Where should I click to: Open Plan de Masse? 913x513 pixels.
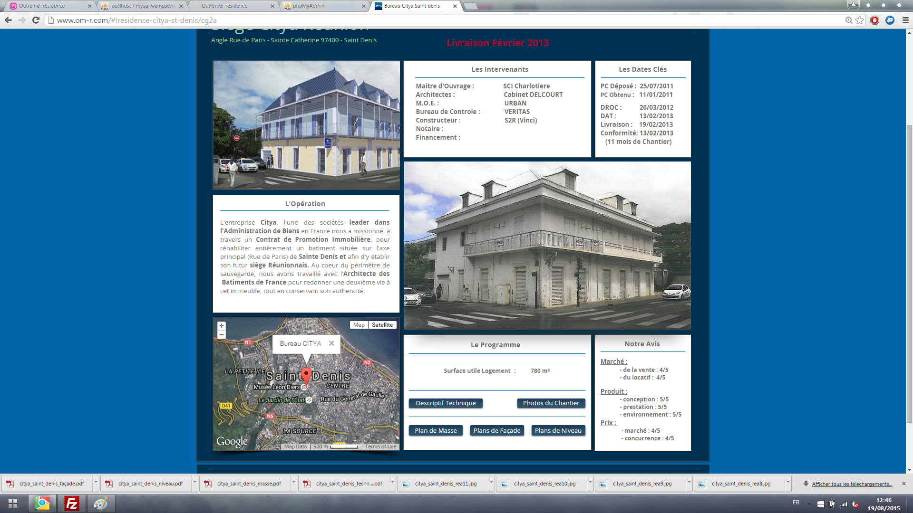[436, 431]
